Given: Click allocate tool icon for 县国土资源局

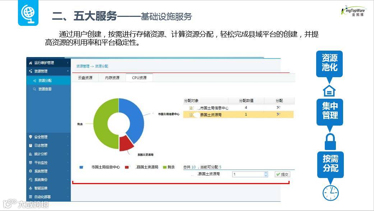Looking at the screenshot, I should point(278,114).
